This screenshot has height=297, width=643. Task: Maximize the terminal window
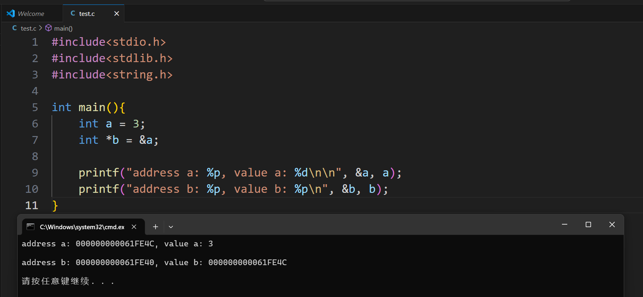click(x=588, y=225)
